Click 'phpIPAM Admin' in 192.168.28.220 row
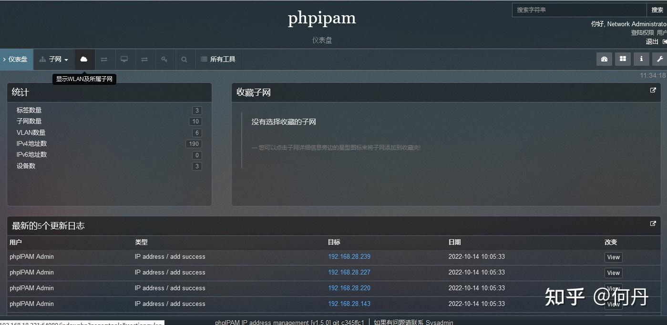Viewport: 667px width, 325px height. pos(31,288)
